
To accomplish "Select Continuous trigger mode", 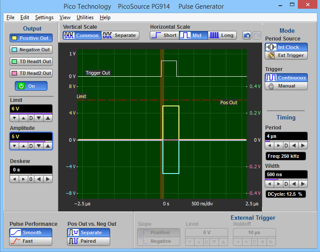I will point(286,78).
